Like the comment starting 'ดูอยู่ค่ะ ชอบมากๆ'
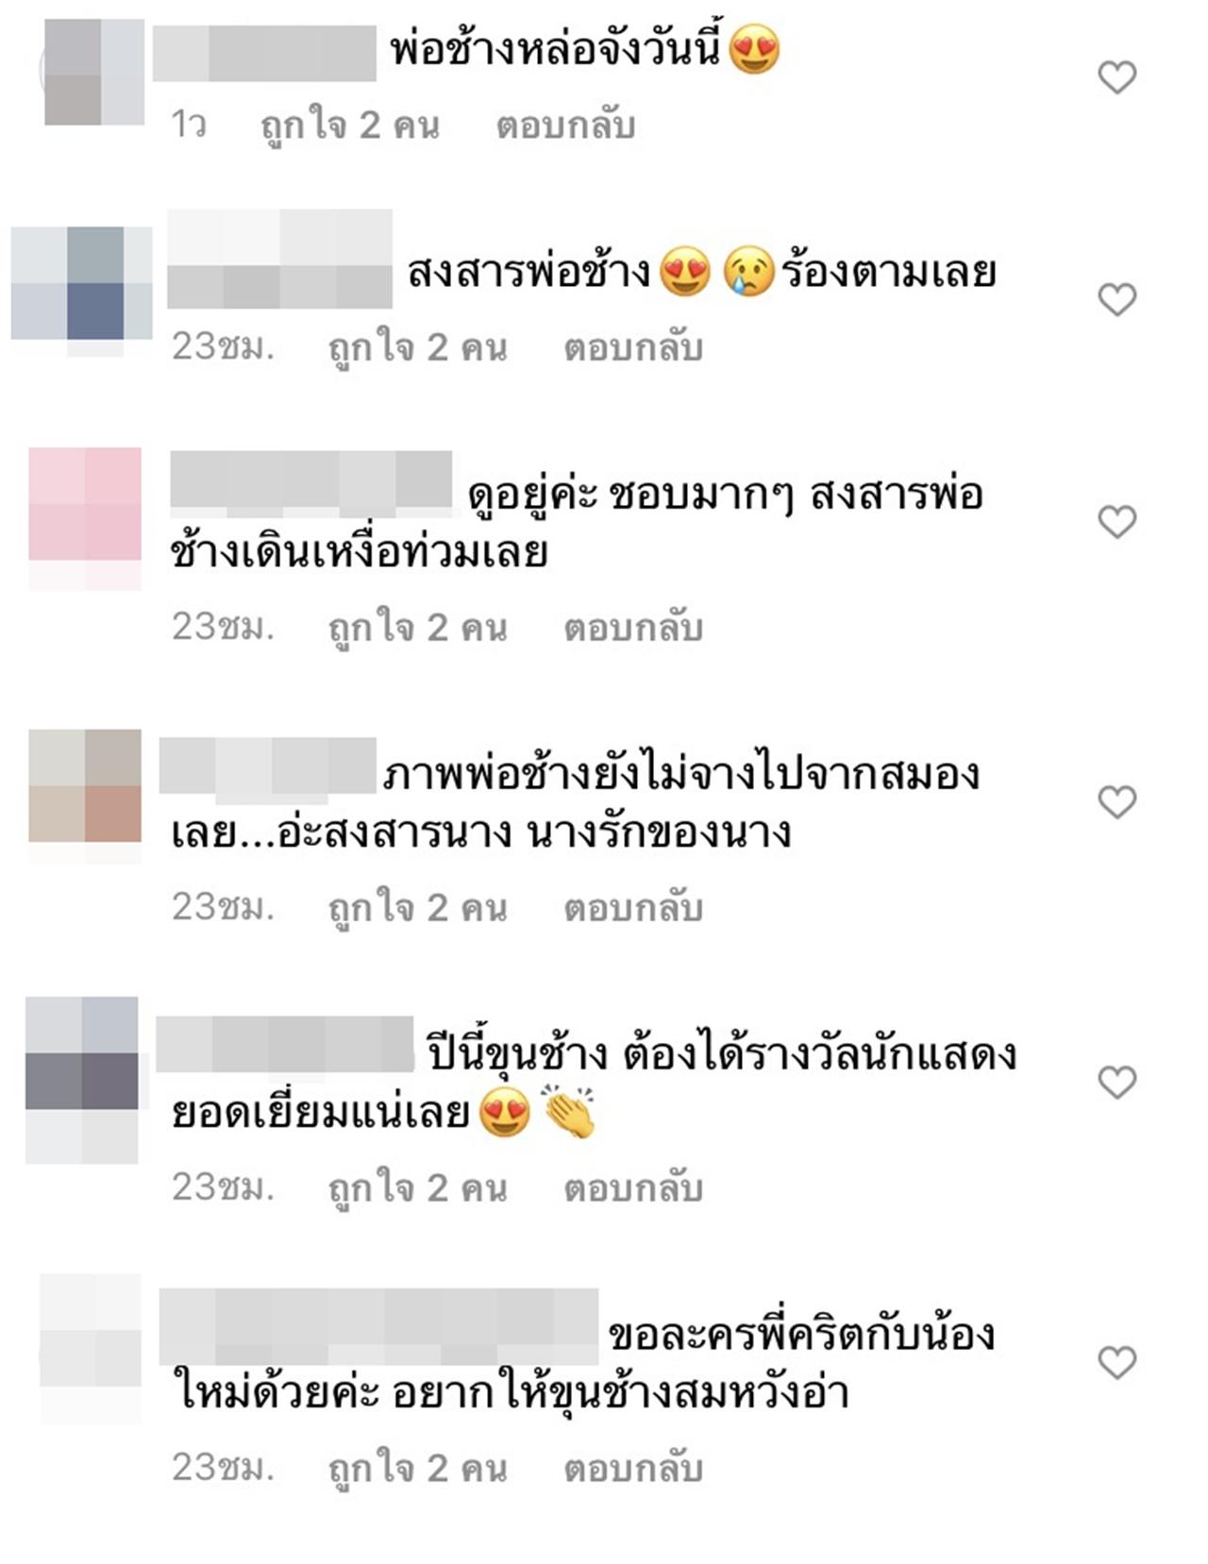The image size is (1208, 1564). (1116, 521)
